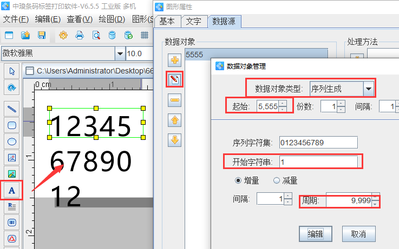
Task: Click the 编辑 button in dialog
Action: click(x=316, y=234)
